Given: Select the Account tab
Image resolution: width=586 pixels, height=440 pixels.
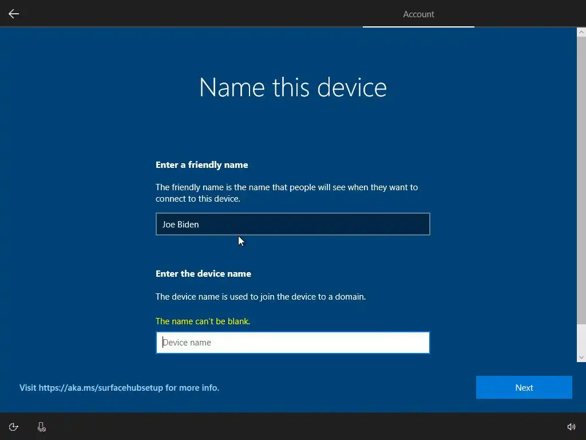Looking at the screenshot, I should [418, 14].
